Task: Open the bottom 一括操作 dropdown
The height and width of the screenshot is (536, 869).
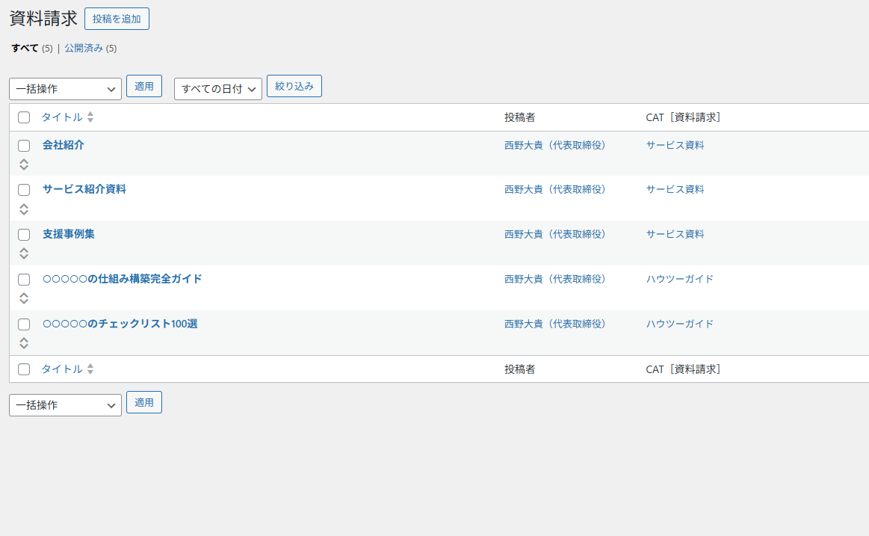Action: coord(65,405)
